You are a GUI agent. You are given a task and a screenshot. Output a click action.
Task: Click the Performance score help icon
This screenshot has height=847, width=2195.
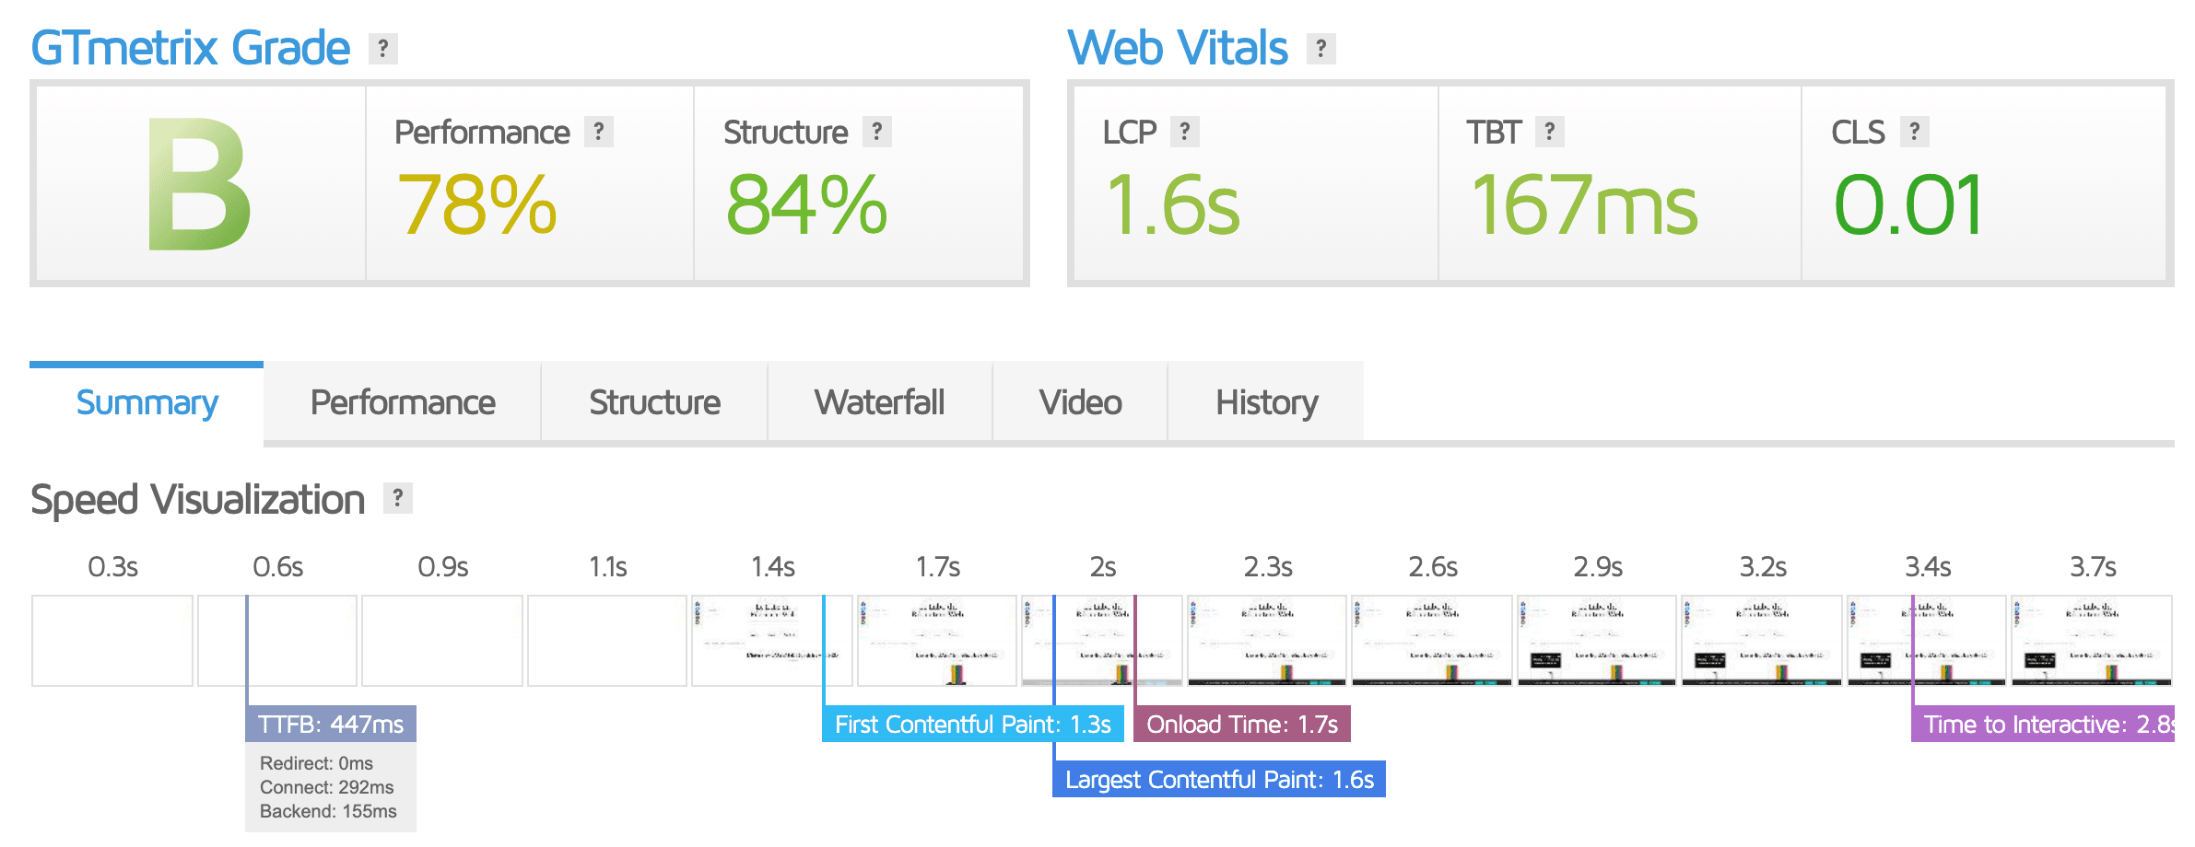(599, 132)
